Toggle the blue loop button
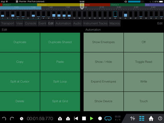 tap(108, 119)
